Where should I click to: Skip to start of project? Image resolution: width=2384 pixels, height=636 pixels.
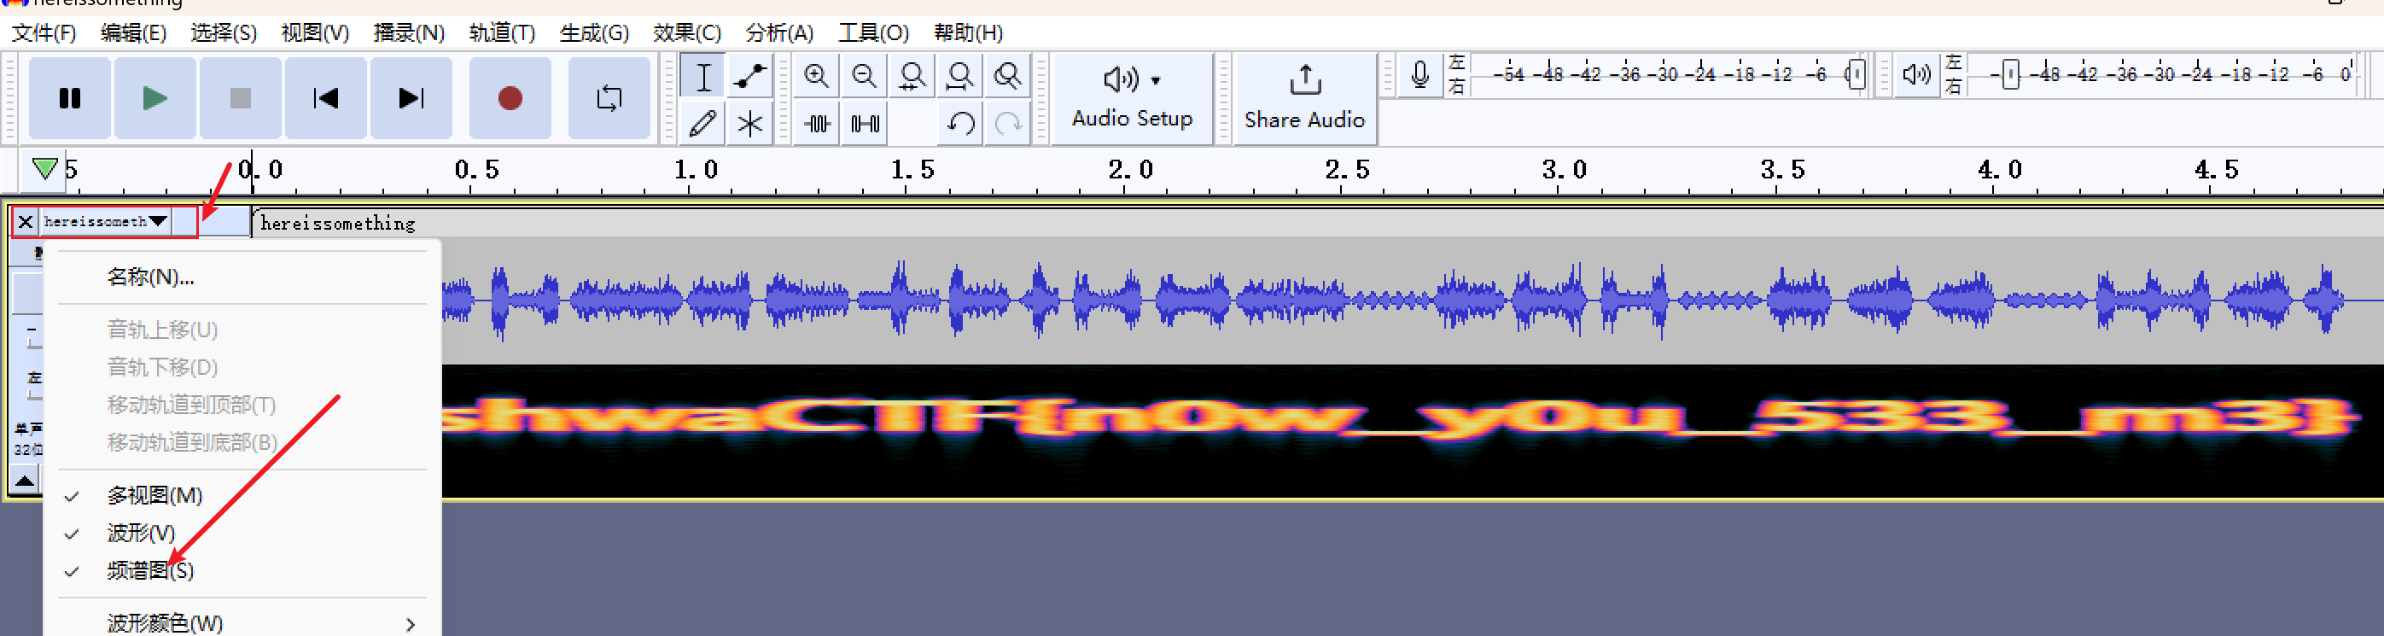pos(326,98)
